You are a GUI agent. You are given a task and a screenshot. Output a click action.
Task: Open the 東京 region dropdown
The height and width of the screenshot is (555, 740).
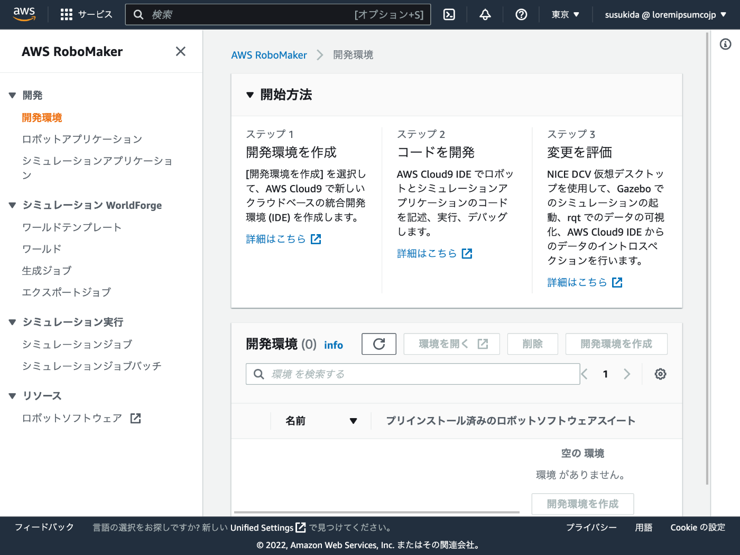click(x=565, y=15)
